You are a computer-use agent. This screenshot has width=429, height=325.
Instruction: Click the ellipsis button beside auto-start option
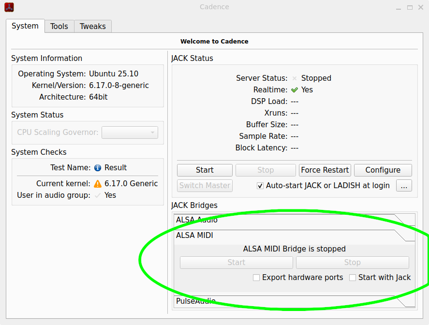403,186
